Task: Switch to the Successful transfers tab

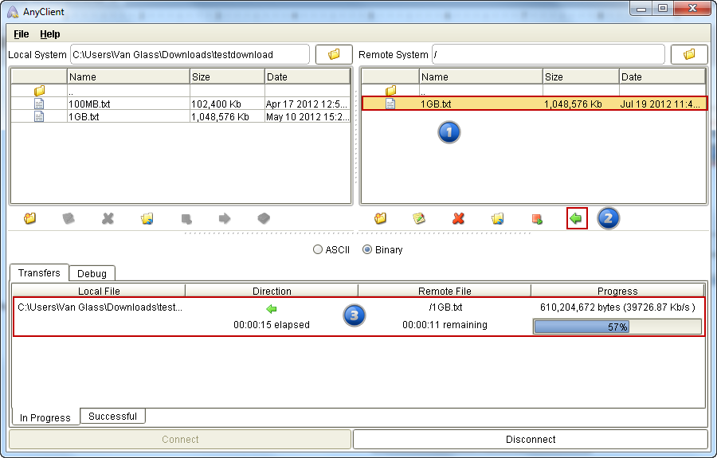Action: [112, 417]
